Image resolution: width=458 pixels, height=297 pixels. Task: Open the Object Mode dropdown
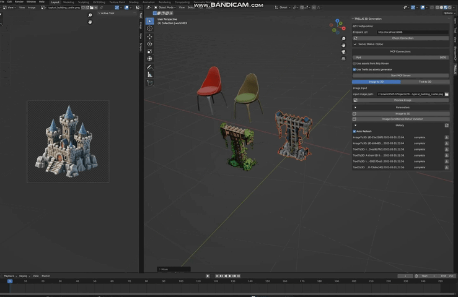point(165,7)
